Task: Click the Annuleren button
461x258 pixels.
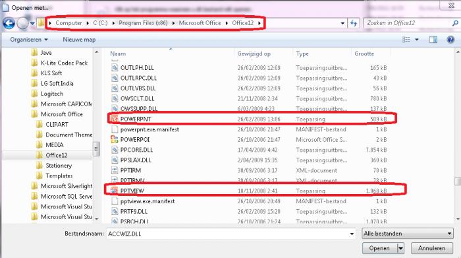Action: [431, 248]
